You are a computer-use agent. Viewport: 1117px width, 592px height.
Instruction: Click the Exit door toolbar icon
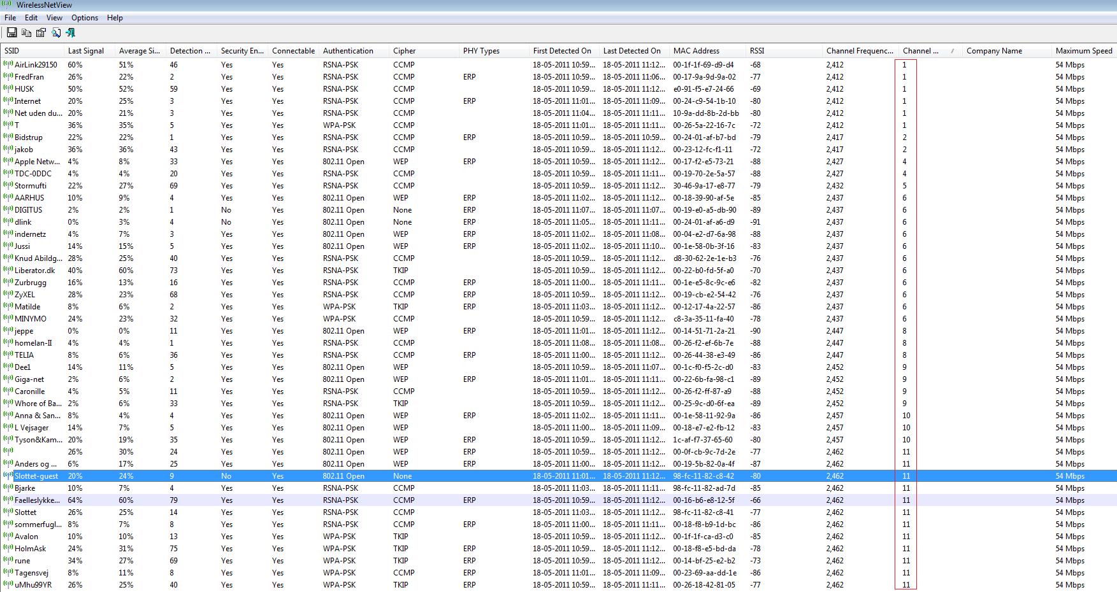coord(71,32)
